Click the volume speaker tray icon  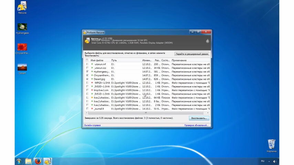pos(275,161)
